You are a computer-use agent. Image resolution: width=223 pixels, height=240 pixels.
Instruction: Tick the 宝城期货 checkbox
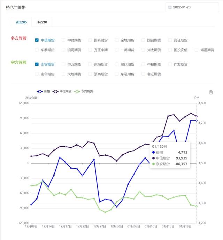(117, 40)
